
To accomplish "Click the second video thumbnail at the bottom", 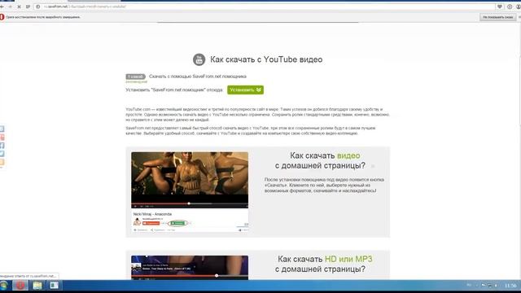I will point(190,268).
